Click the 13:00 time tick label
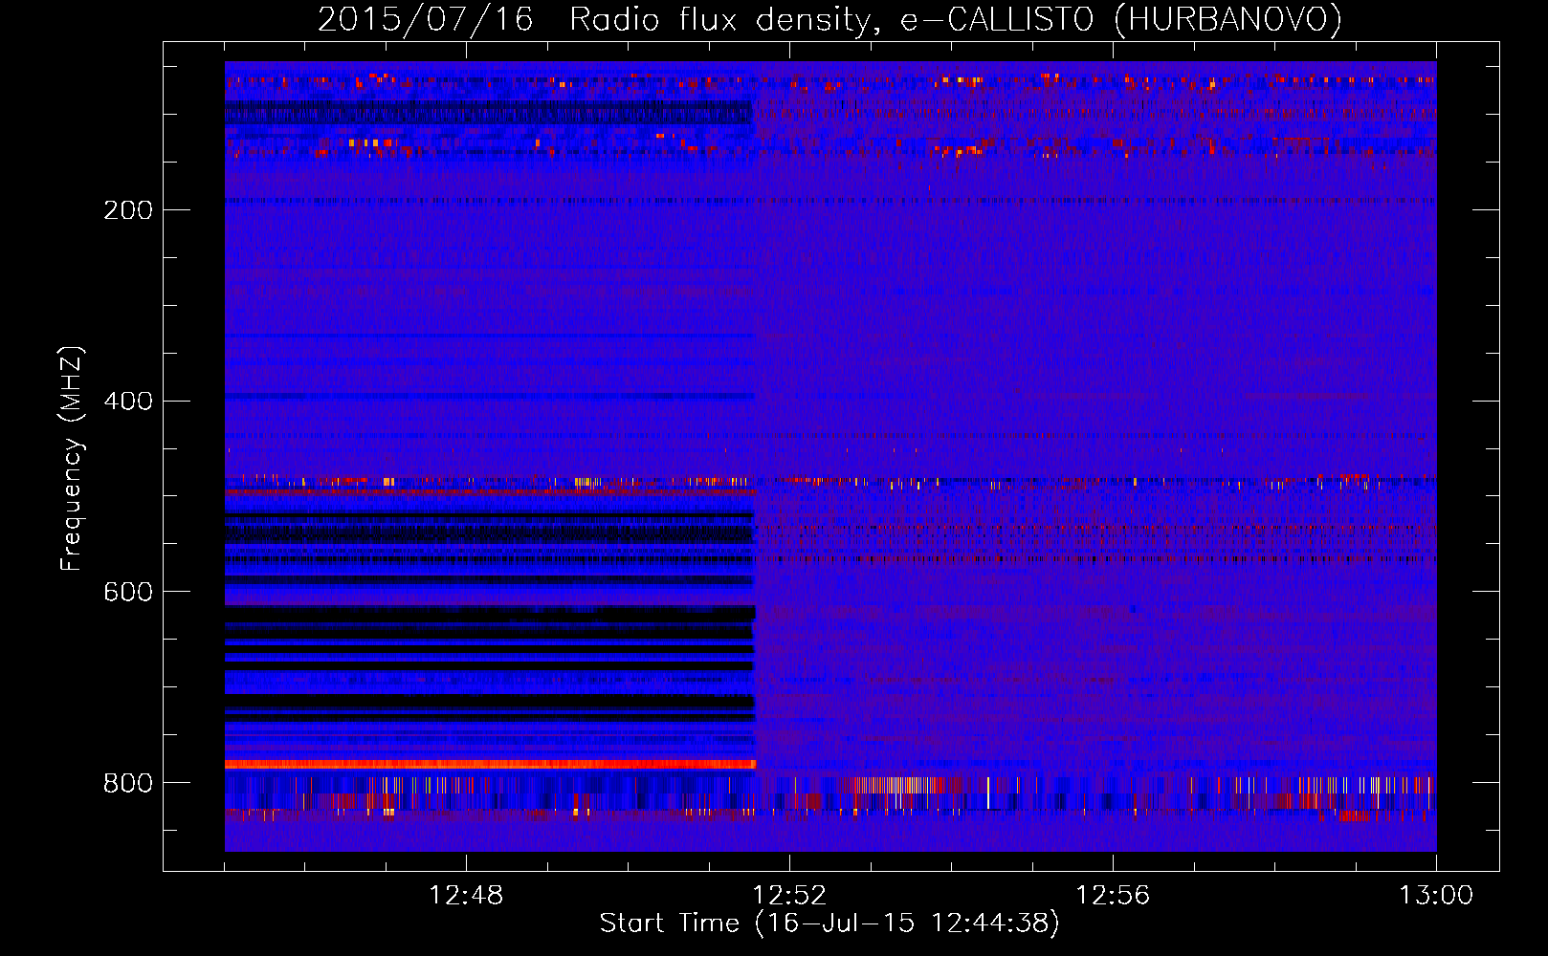 [1436, 896]
